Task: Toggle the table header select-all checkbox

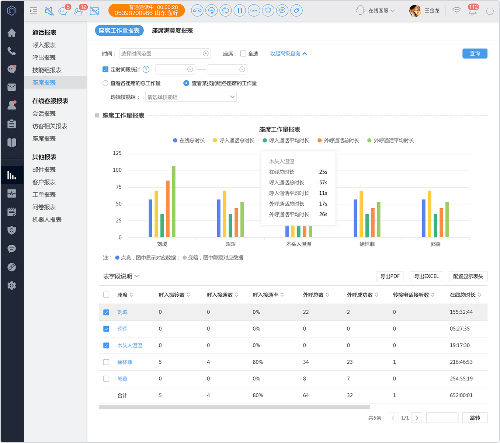Action: tap(106, 294)
